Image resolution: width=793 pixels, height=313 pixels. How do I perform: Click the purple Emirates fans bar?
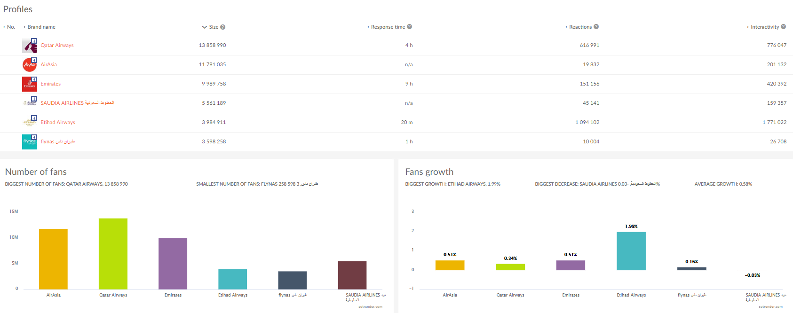(x=173, y=264)
